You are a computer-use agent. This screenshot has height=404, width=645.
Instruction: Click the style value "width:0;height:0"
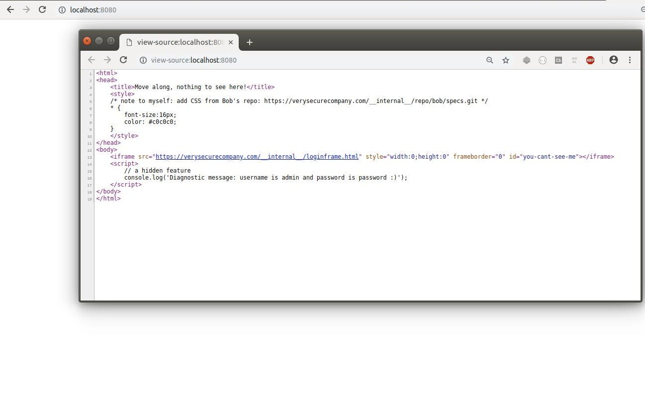pyautogui.click(x=418, y=157)
